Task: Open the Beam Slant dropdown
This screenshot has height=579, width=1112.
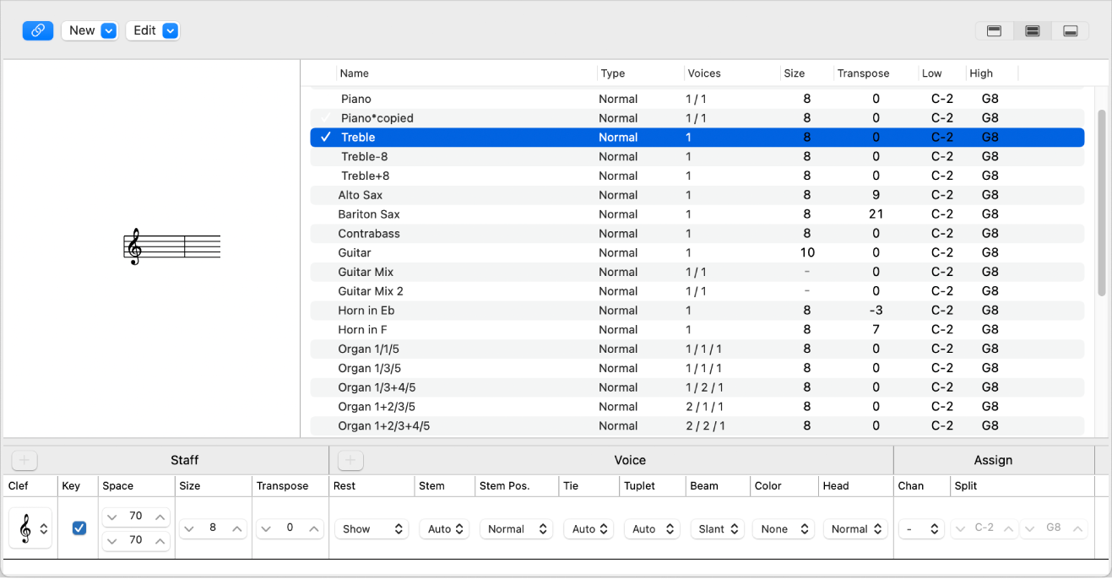Action: 719,529
